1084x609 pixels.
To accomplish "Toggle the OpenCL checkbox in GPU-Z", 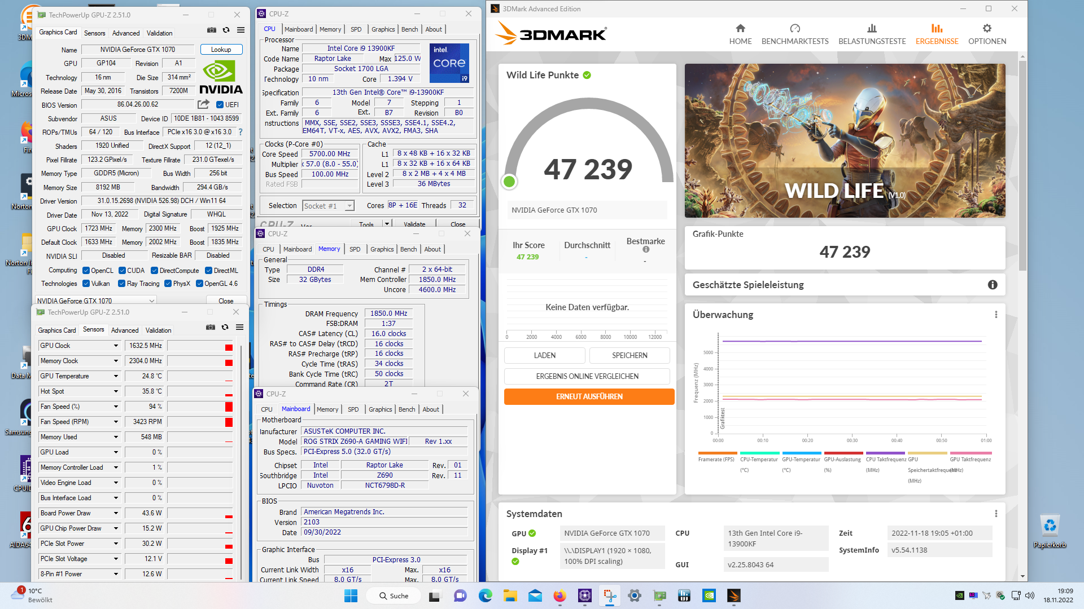I will 86,271.
